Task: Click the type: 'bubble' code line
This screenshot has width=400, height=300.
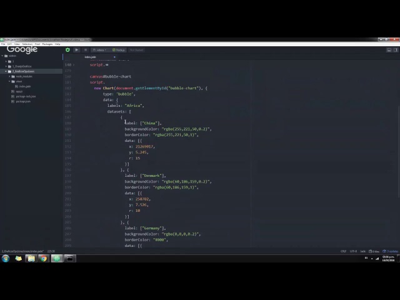Action: pos(119,94)
